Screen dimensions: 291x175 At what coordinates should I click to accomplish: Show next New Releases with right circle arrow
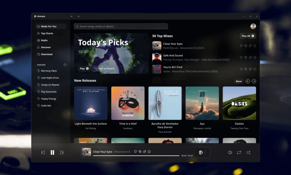coord(254,81)
